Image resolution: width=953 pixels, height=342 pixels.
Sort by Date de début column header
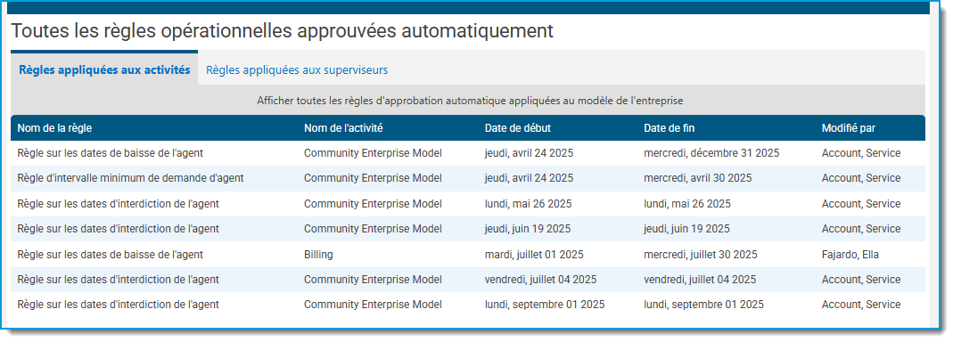(x=518, y=128)
